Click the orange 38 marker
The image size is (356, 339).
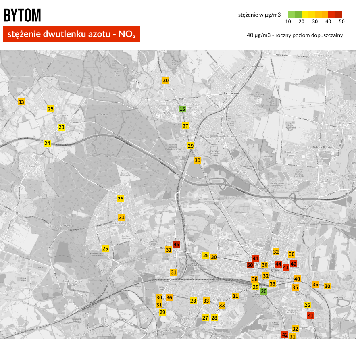pyautogui.click(x=255, y=279)
